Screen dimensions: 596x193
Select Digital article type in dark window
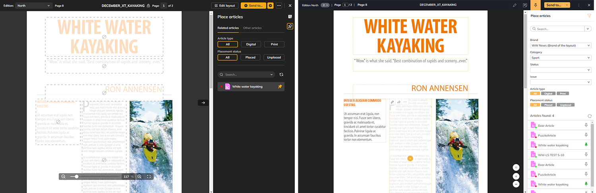pos(251,44)
